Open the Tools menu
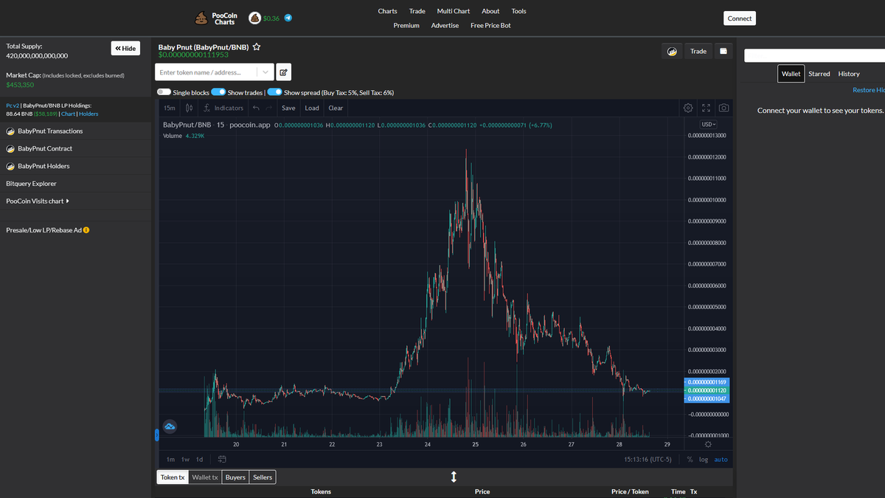Screen dimensions: 885x498 pyautogui.click(x=518, y=11)
